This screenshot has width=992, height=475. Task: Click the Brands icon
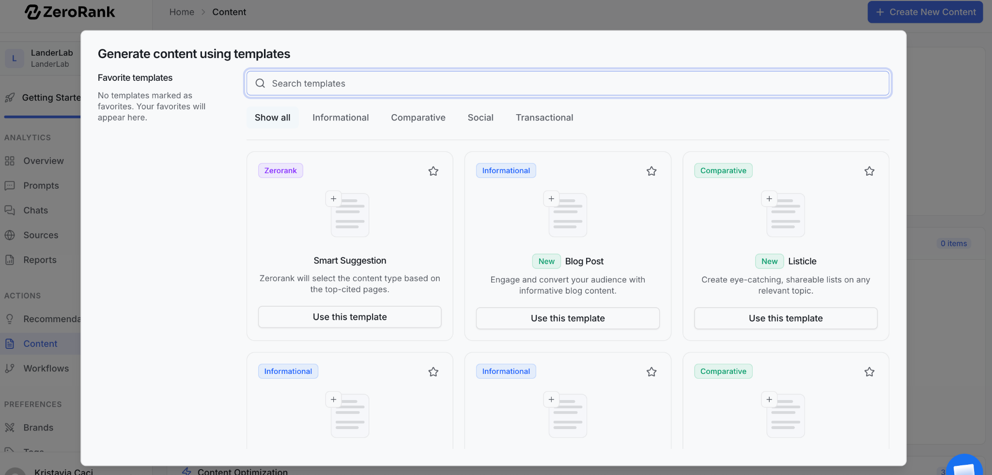pyautogui.click(x=10, y=428)
